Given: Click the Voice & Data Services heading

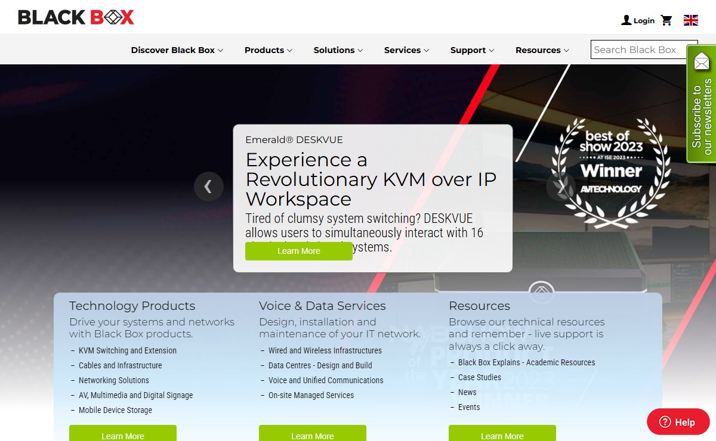Looking at the screenshot, I should click(x=322, y=306).
